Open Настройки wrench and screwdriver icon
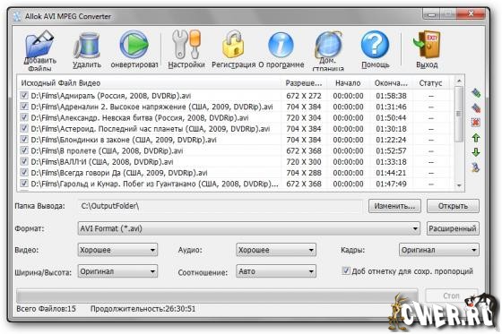Screen dimensions: 502x334 tap(186, 45)
